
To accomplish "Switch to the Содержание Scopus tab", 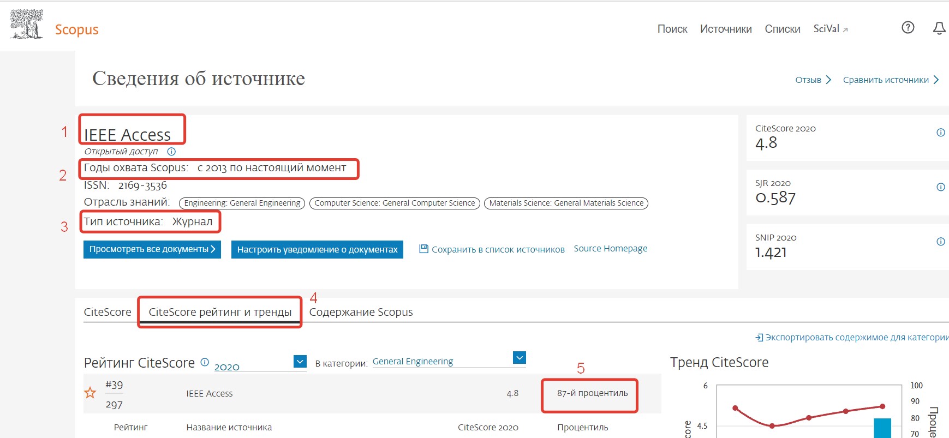I will (x=361, y=312).
